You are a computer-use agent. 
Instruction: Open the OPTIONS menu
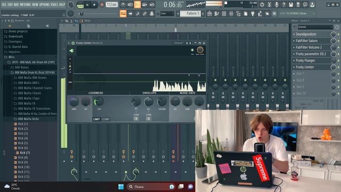coord(44,4)
